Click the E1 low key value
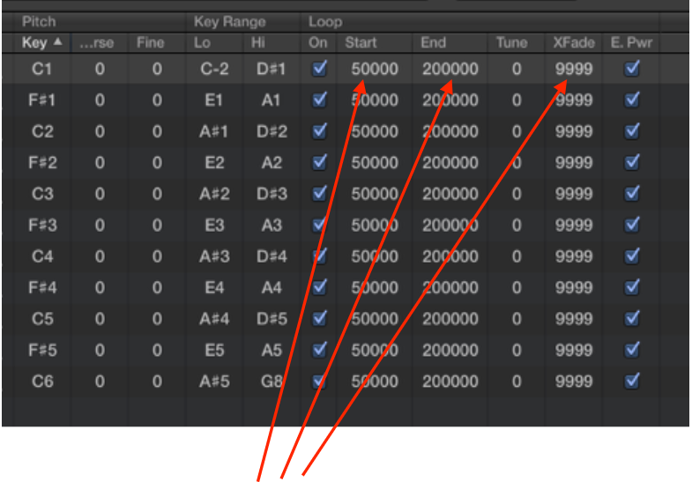This screenshot has width=692, height=489. pyautogui.click(x=214, y=100)
